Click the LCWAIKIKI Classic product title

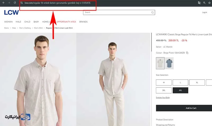click(x=184, y=35)
